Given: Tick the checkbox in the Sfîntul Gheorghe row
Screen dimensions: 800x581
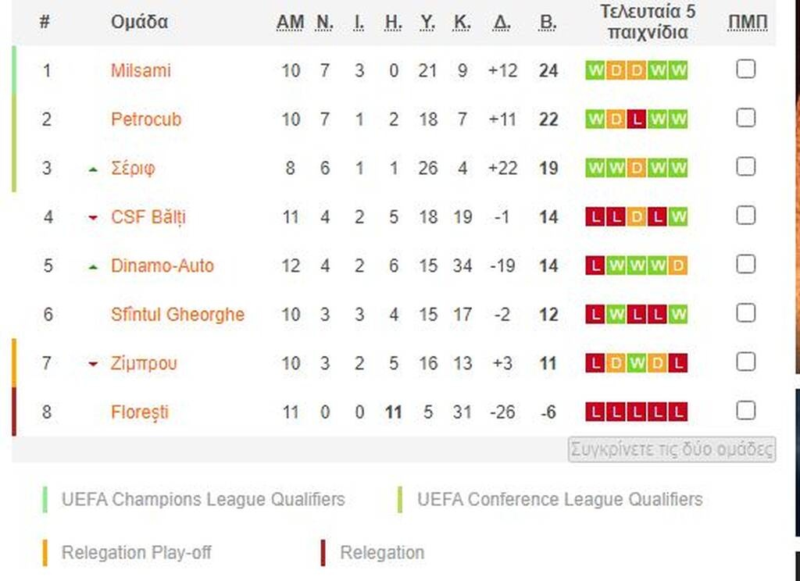Looking at the screenshot, I should pos(746,313).
